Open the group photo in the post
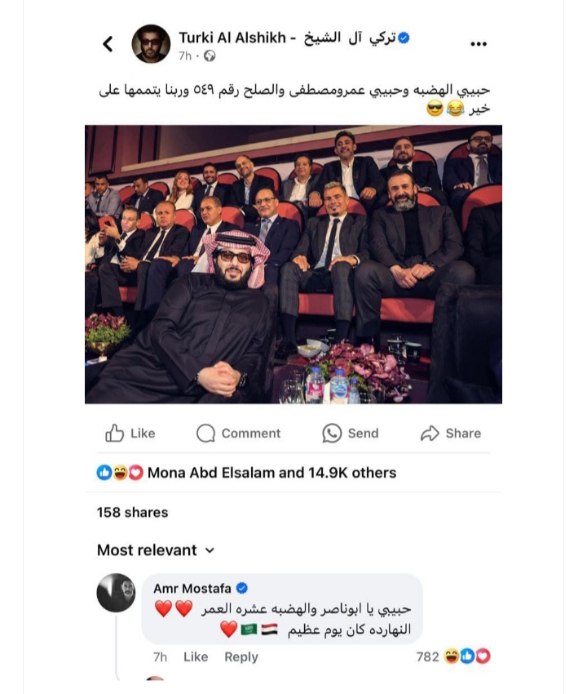Viewport: 587px width, 694px height. click(x=293, y=265)
